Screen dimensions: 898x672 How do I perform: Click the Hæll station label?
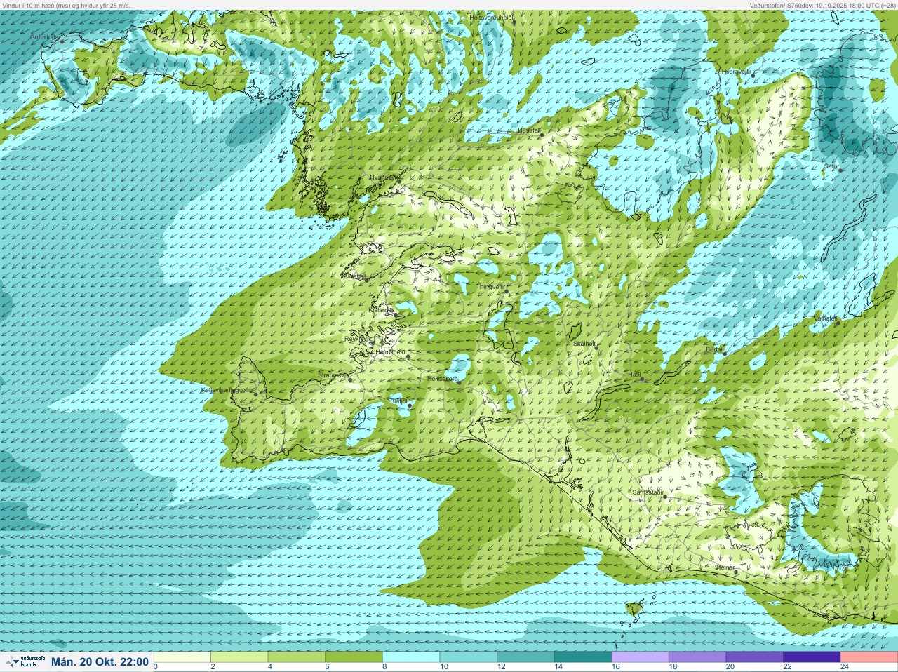[x=635, y=375]
